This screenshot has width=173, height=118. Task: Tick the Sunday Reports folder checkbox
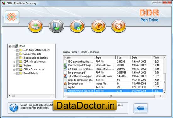17,54
